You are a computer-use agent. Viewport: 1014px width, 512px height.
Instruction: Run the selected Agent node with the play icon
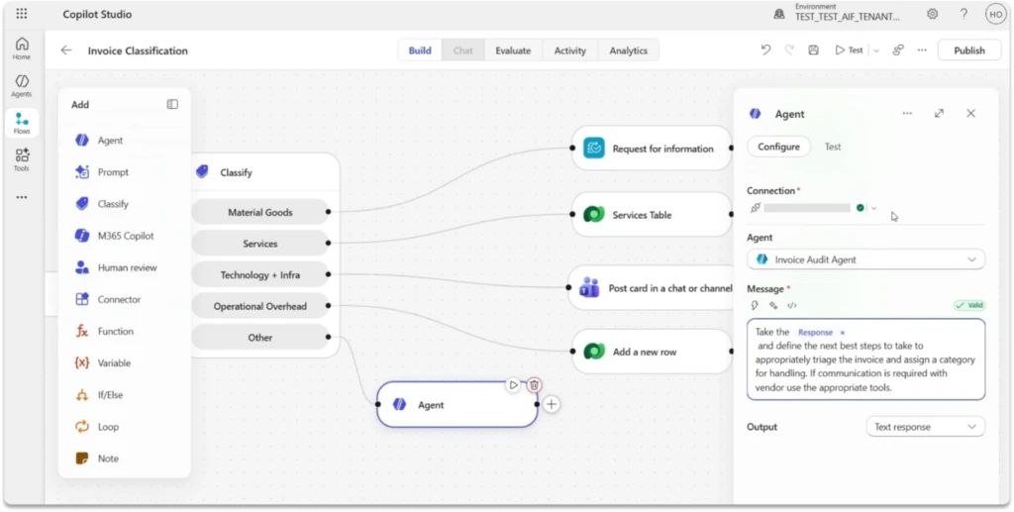coord(513,384)
